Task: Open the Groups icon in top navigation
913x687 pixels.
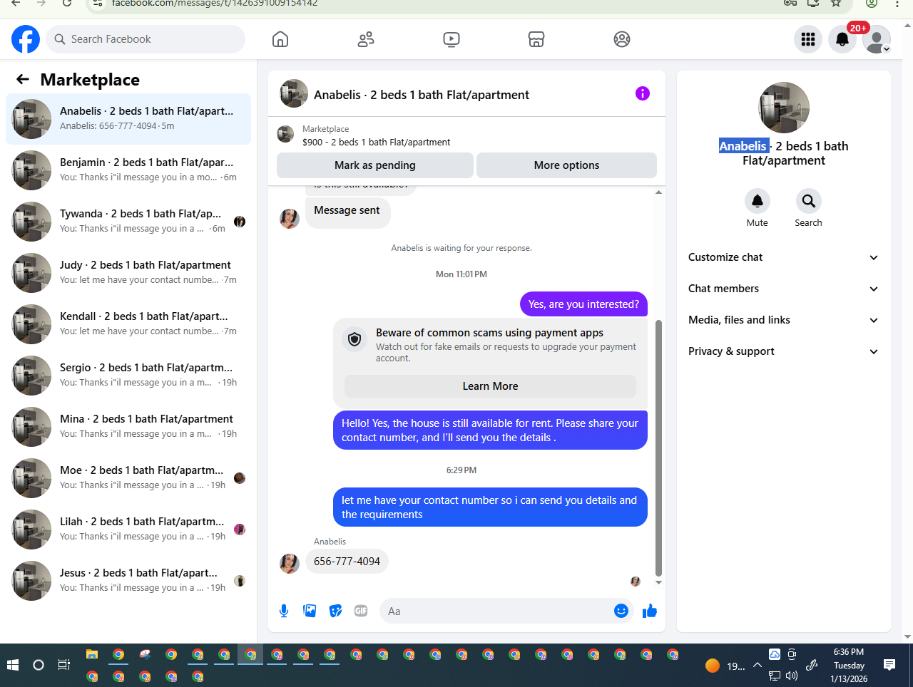Action: pos(622,39)
